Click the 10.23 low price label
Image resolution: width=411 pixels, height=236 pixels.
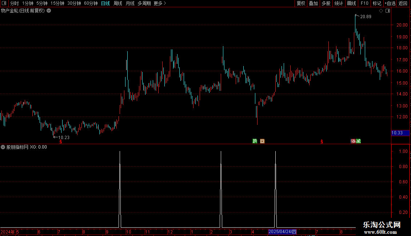(x=64, y=137)
